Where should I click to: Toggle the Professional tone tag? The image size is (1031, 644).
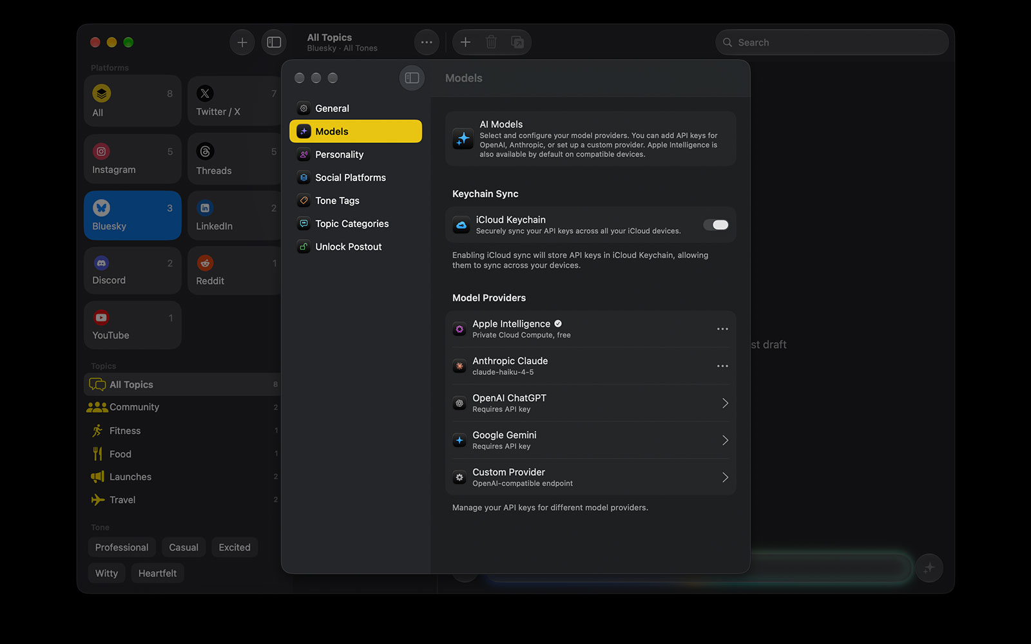tap(122, 547)
